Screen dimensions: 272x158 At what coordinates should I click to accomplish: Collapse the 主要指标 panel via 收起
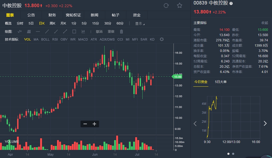pos(265,23)
